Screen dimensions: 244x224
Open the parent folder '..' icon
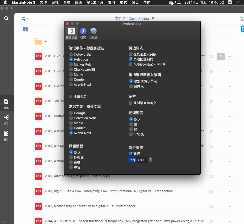point(38,41)
